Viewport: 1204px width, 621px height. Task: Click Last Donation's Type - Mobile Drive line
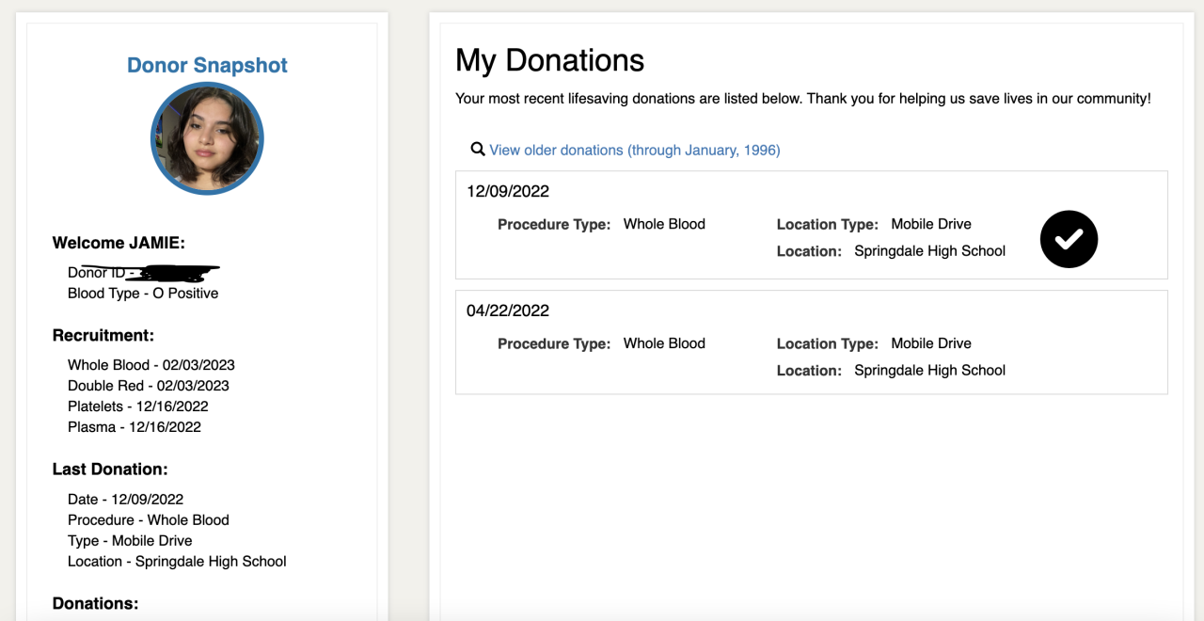(130, 541)
